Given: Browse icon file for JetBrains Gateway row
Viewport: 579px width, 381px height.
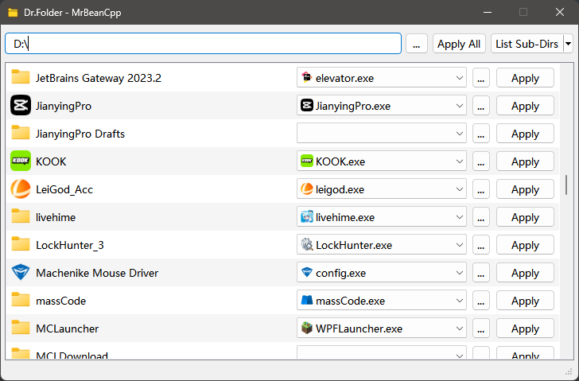Looking at the screenshot, I should click(x=480, y=78).
